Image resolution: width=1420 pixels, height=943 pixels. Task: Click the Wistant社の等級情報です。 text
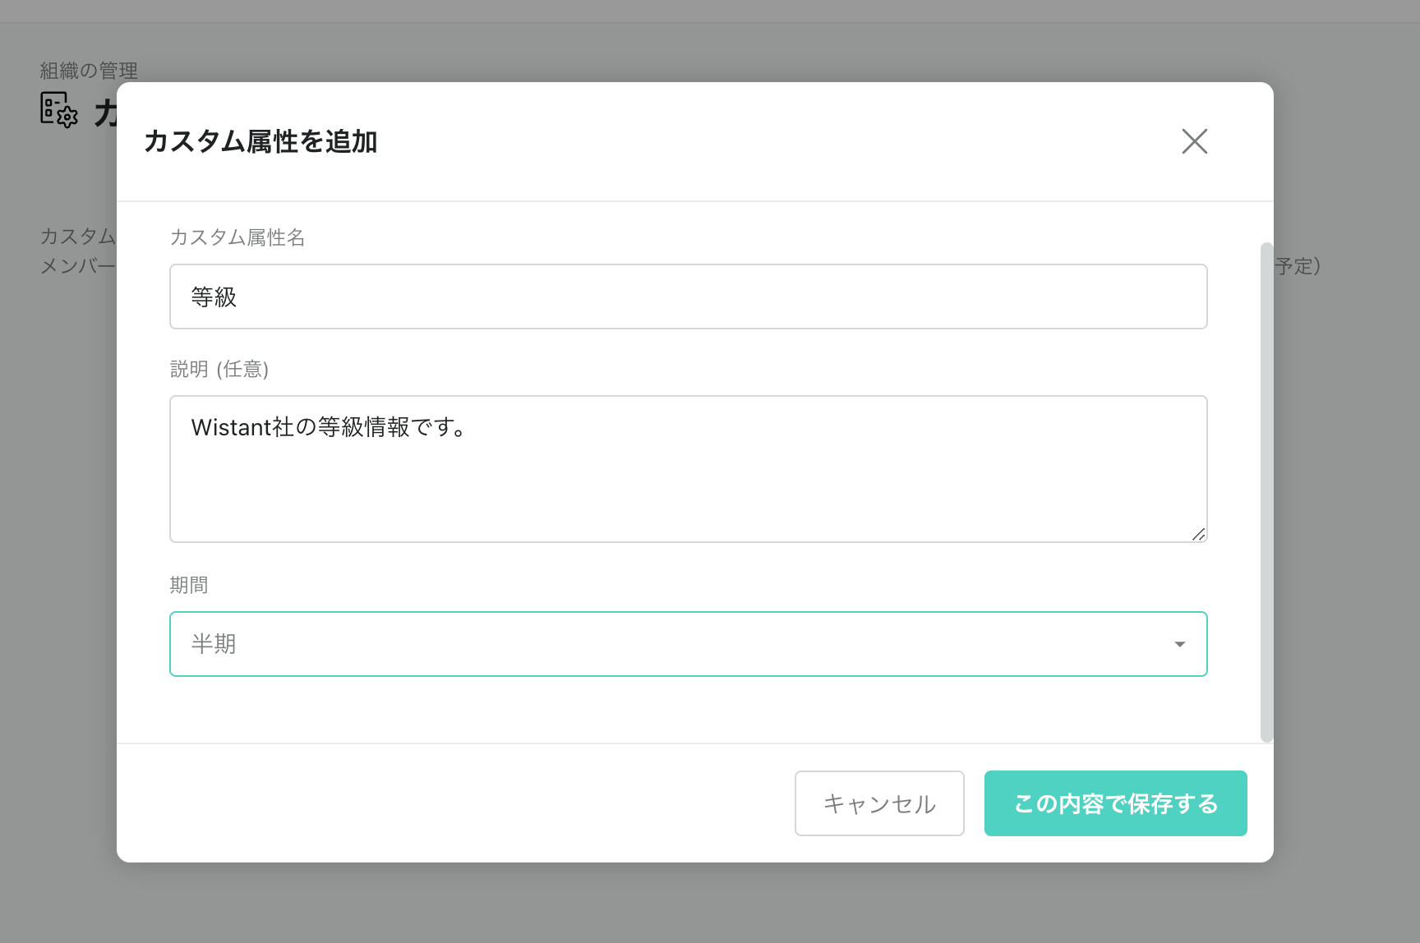329,427
